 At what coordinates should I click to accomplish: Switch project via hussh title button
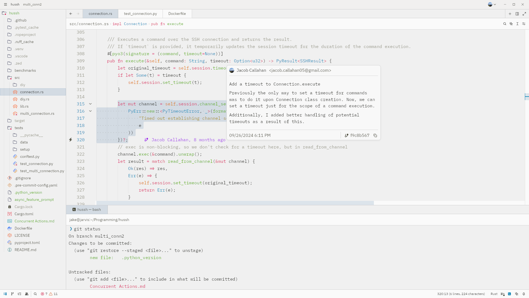pos(15,4)
